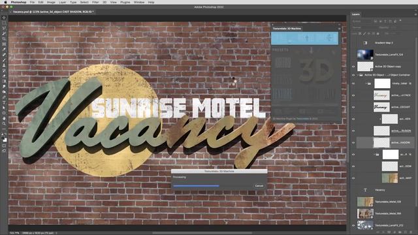Open the Filter menu
The width and height of the screenshot is (418, 235).
click(95, 2)
